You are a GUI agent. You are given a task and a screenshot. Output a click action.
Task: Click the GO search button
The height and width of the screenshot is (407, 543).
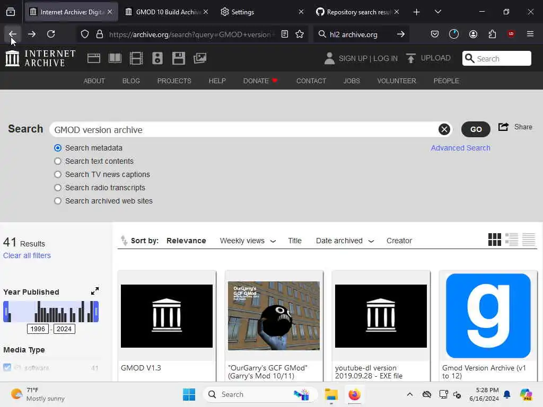[476, 129]
